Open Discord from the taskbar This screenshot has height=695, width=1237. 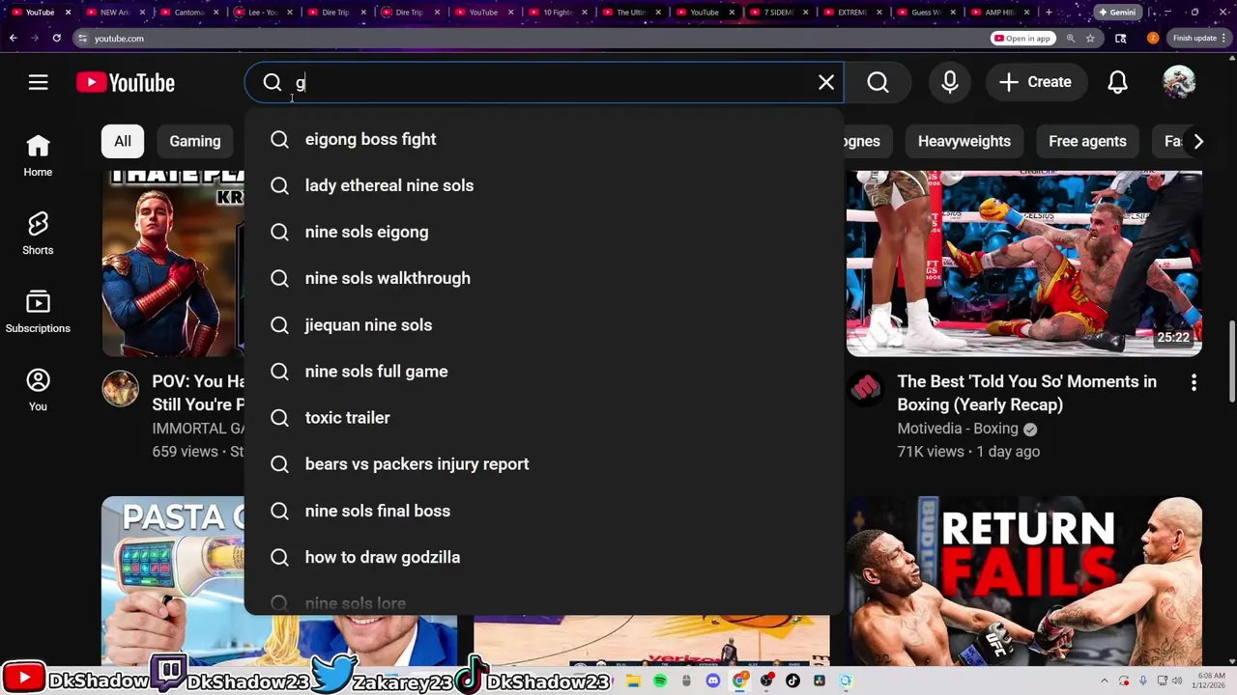713,681
